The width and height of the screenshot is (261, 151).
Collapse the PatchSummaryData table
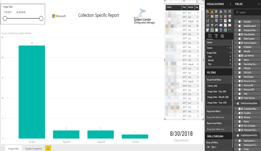(235, 103)
